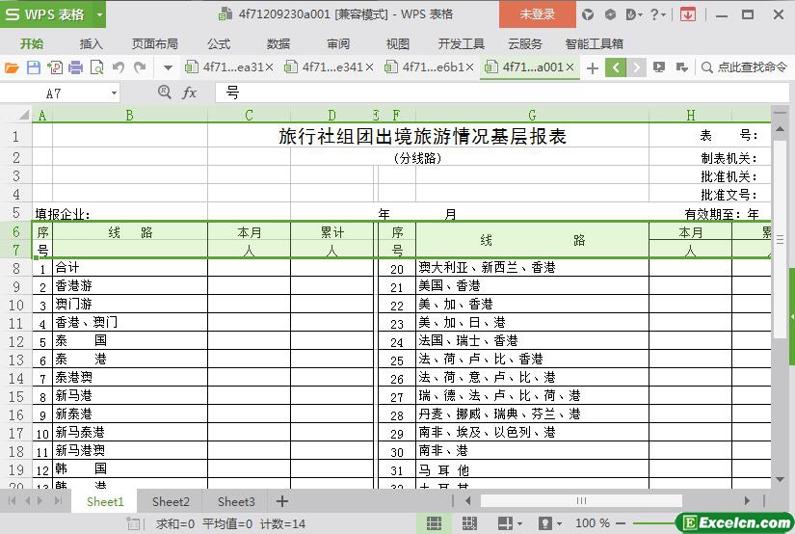This screenshot has width=795, height=534.
Task: Open the 开发工具 ribbon tab
Action: pos(462,44)
